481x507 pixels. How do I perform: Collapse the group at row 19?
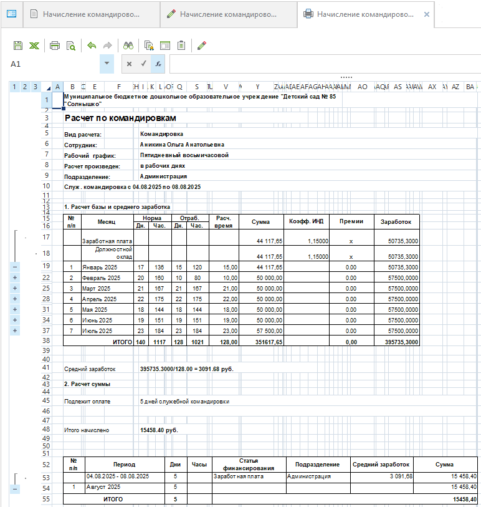tap(14, 267)
